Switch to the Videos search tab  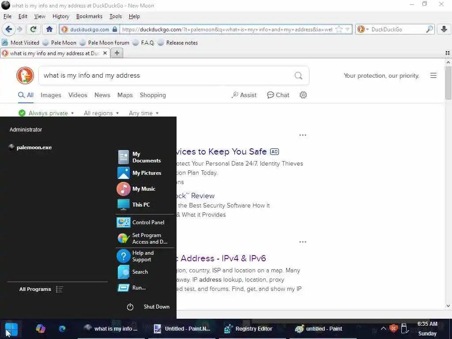click(78, 95)
